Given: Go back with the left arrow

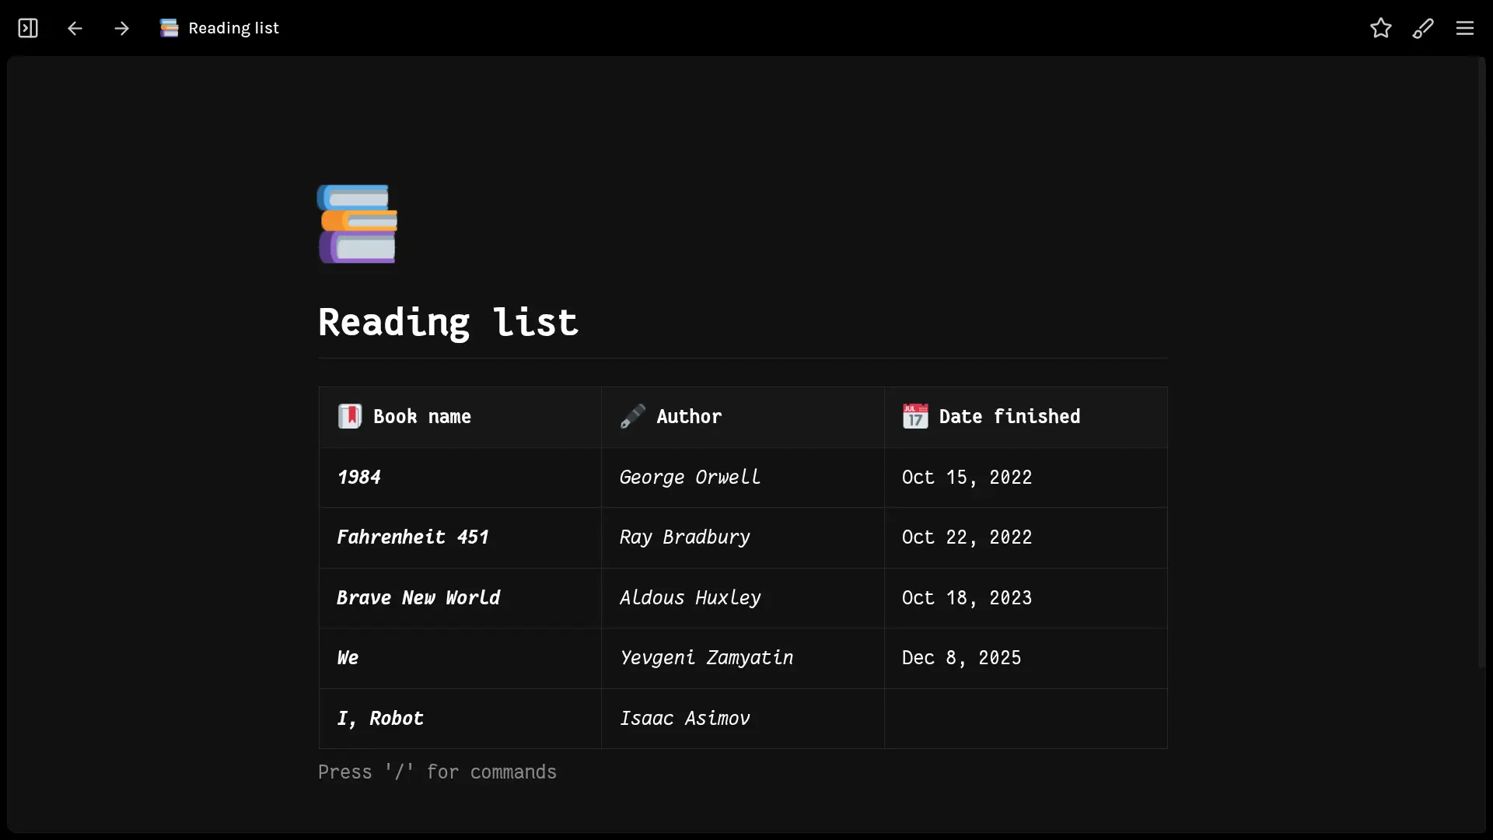Looking at the screenshot, I should [75, 29].
